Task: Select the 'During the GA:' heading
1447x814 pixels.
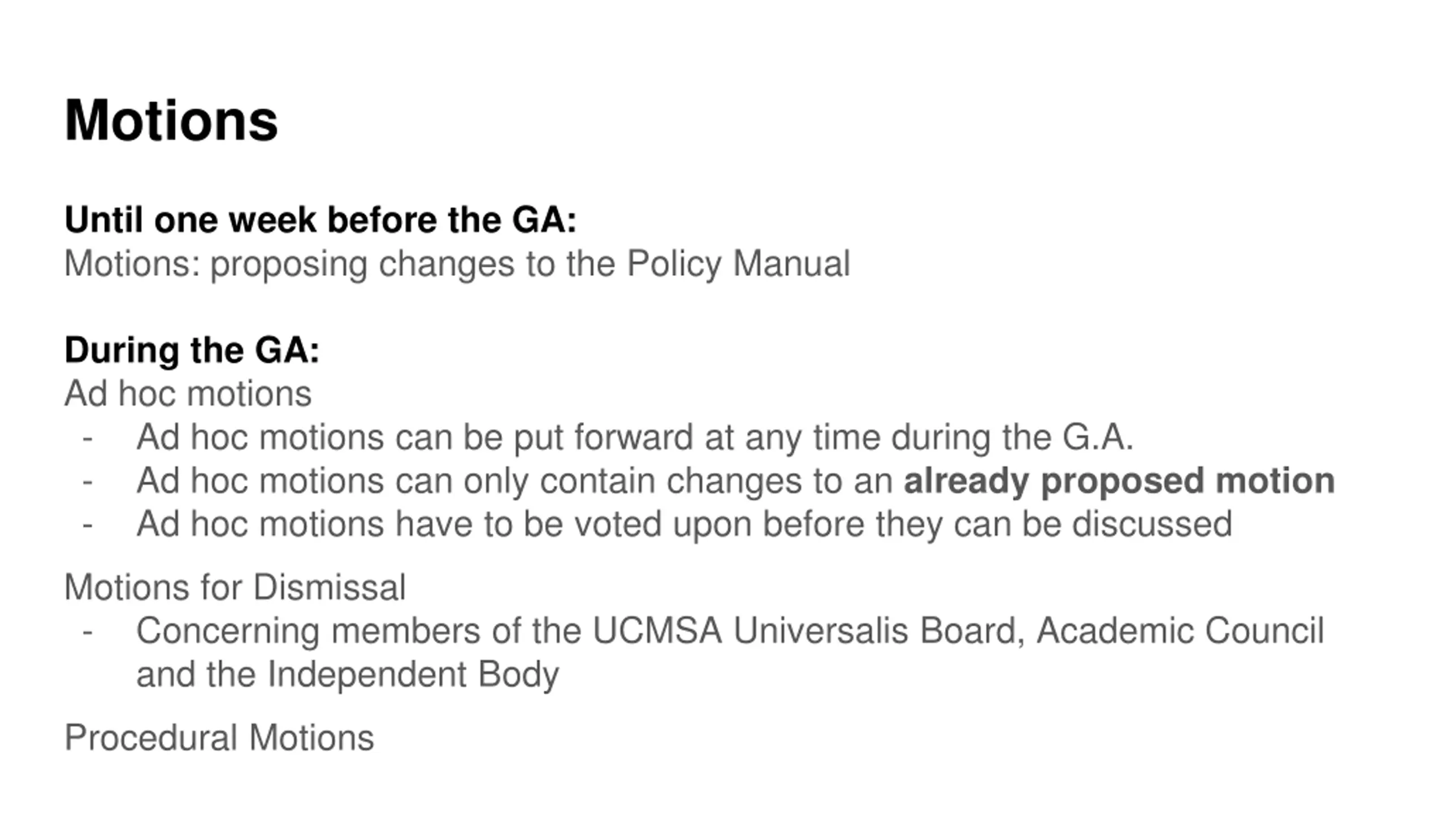Action: click(192, 350)
